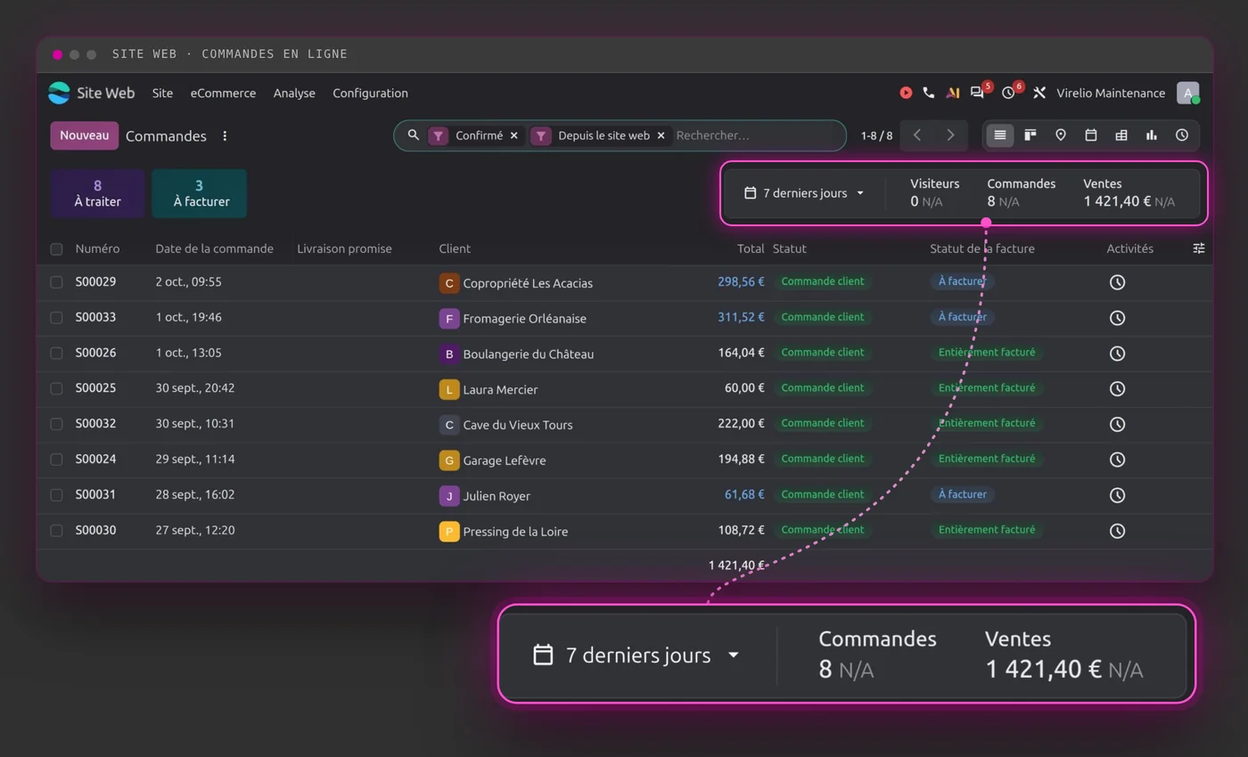Screen dimensions: 1248x757
Task: Tick the checkbox for order S00032
Action: tap(56, 424)
